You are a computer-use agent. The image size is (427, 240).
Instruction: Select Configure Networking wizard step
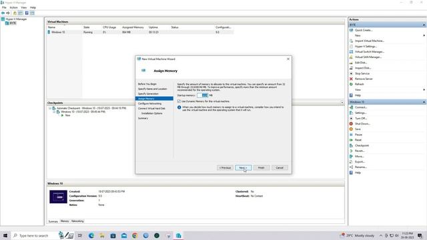pyautogui.click(x=149, y=104)
